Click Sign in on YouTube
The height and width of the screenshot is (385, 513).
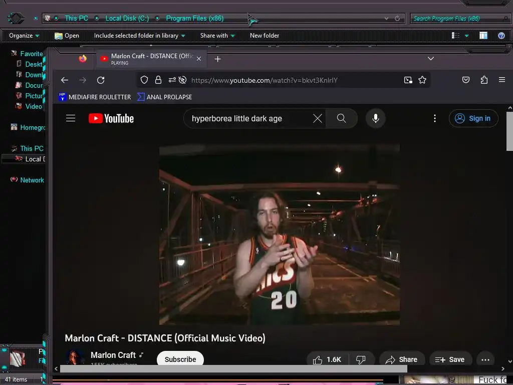coord(474,118)
